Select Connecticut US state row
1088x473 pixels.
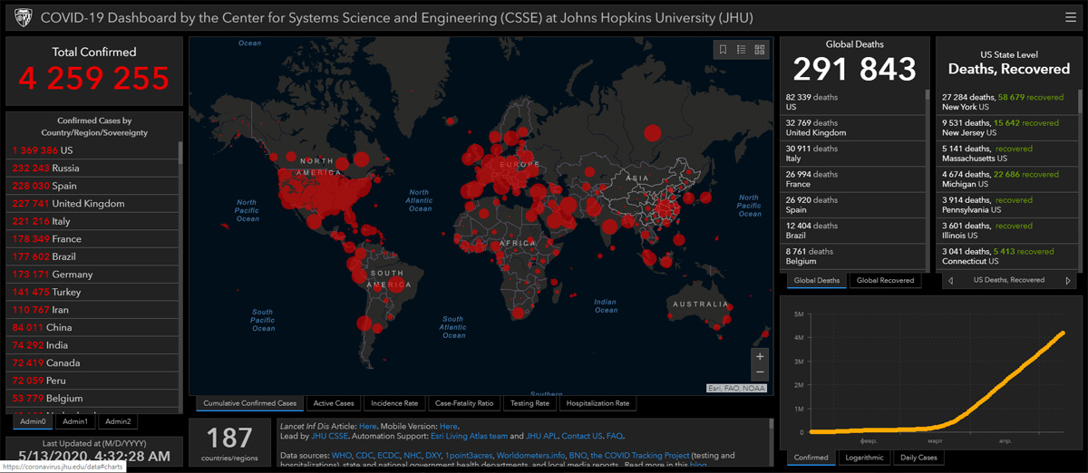pos(1007,256)
